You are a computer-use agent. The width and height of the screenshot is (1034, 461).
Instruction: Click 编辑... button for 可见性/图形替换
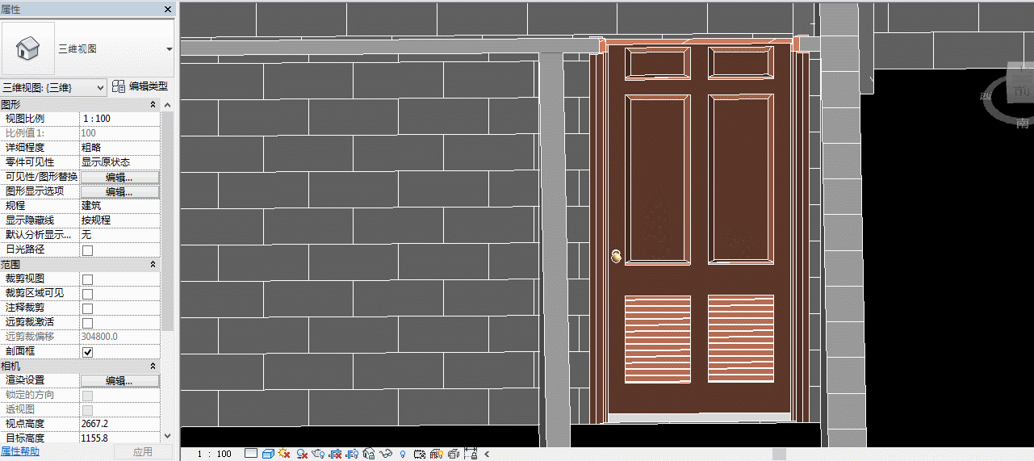(x=119, y=177)
